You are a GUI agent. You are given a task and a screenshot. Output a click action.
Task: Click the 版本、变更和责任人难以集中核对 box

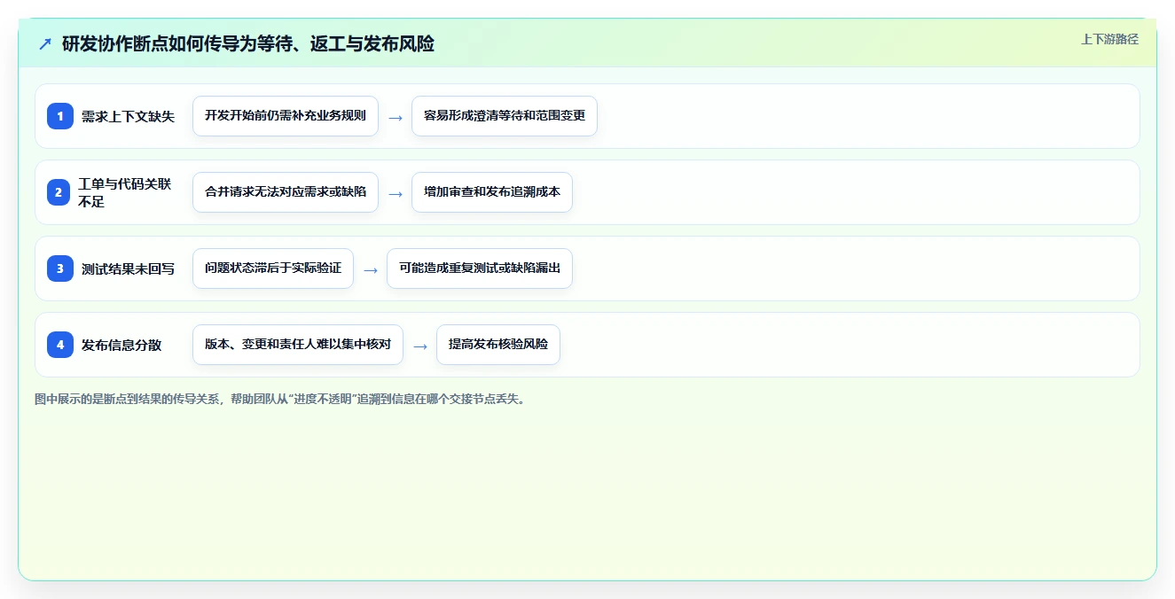point(298,345)
